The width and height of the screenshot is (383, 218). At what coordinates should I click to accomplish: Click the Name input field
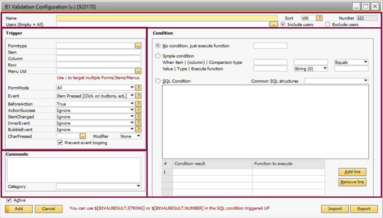pos(167,18)
